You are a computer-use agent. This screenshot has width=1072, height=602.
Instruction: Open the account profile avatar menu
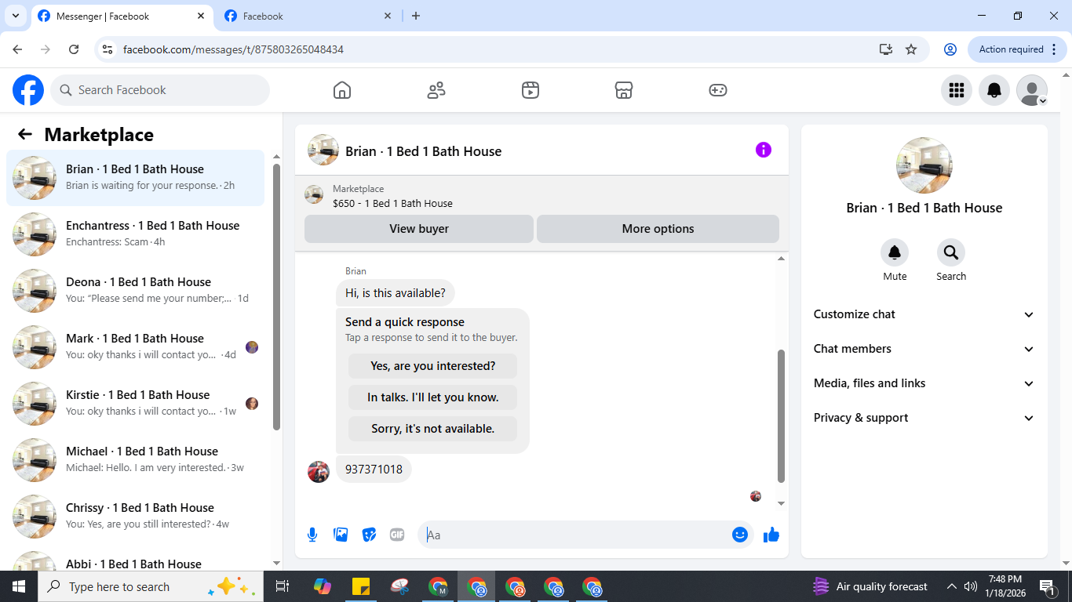tap(1032, 90)
